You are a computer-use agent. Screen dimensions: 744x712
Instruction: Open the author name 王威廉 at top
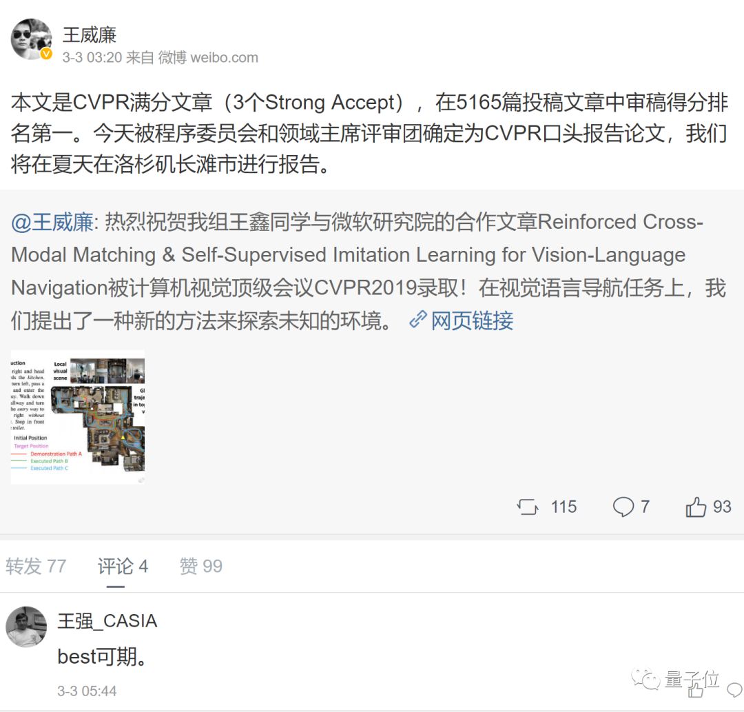click(x=89, y=35)
